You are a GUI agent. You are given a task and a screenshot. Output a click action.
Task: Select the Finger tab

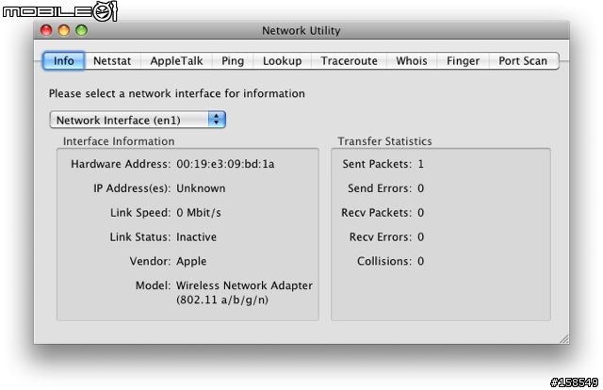click(463, 61)
